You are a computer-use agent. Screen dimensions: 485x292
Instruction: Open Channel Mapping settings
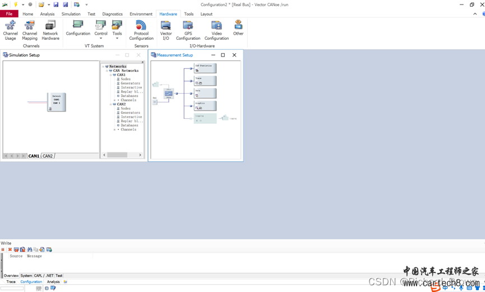tap(30, 30)
